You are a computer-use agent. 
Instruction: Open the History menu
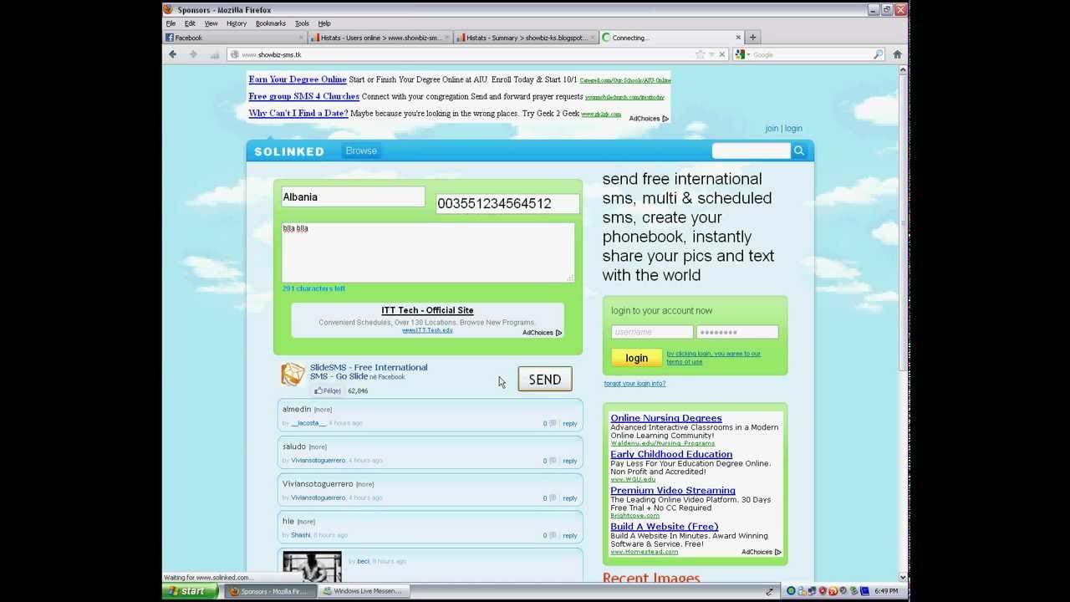point(237,23)
